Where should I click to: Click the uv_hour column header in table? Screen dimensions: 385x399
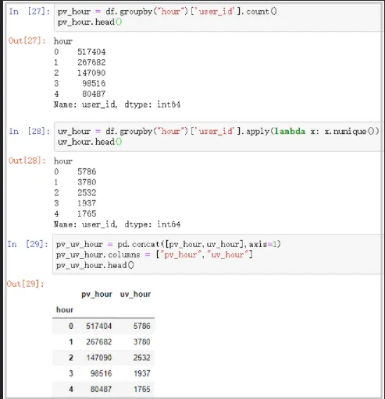tap(135, 295)
